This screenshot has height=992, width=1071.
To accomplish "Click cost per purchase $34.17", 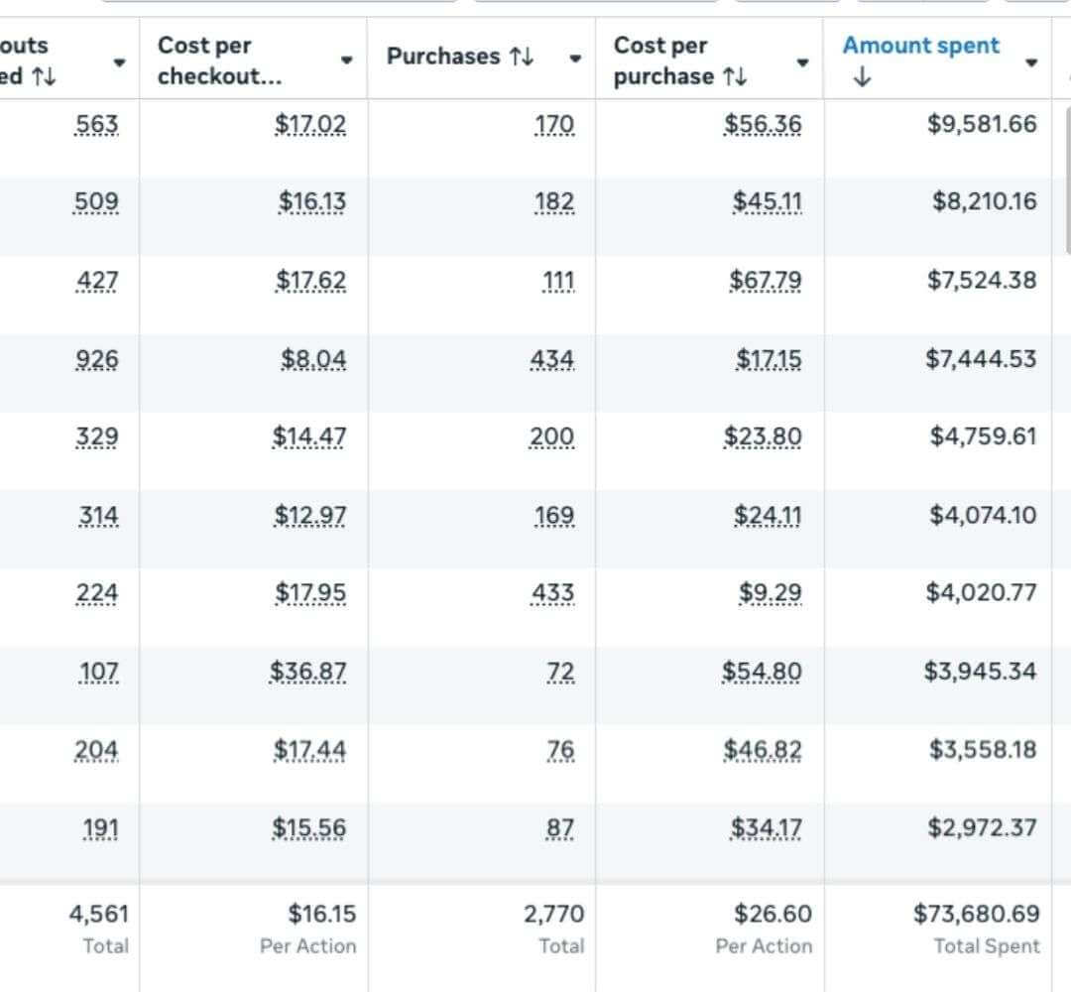I will (x=766, y=828).
